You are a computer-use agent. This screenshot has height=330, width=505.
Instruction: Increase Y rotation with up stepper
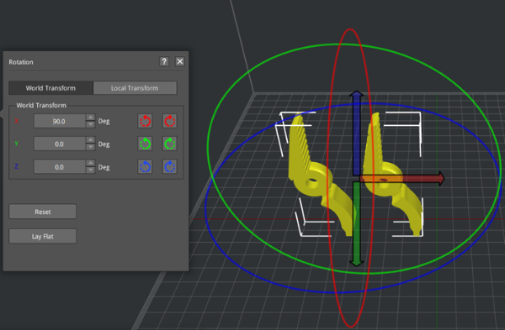(x=91, y=139)
